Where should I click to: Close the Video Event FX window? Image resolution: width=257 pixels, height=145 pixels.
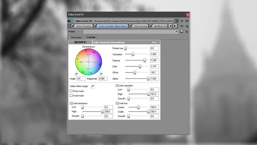coord(188,15)
